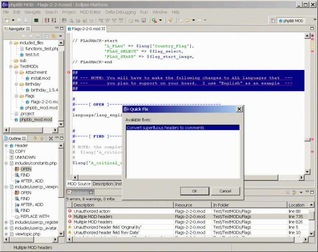The height and width of the screenshot is (252, 318).
Task: Select the Save icon in the toolbar
Action: [19, 20]
